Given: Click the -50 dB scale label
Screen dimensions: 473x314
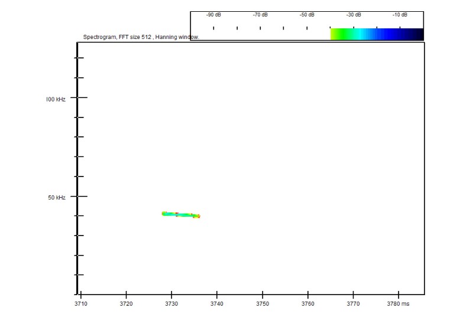Looking at the screenshot, I should tap(307, 15).
